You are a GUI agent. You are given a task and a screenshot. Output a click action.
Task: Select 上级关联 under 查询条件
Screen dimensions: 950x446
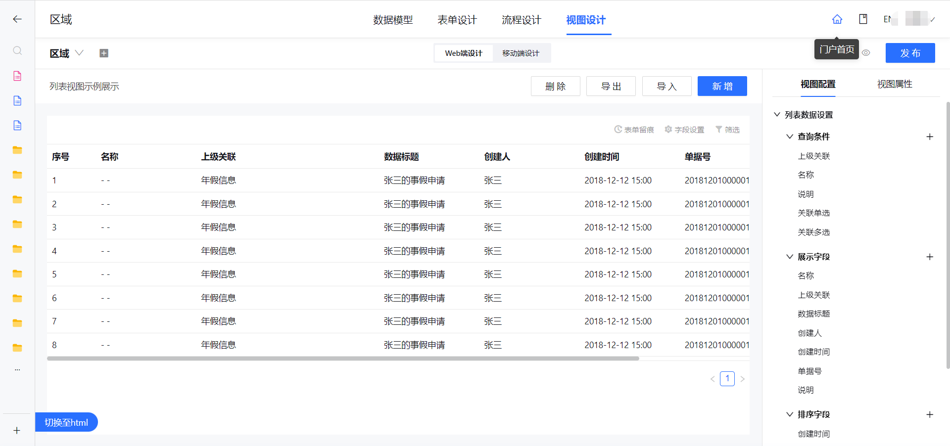[x=814, y=156]
